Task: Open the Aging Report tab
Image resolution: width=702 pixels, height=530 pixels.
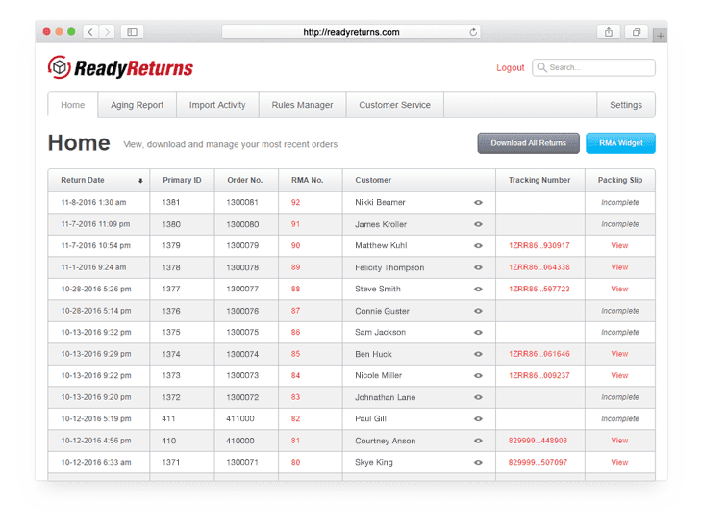Action: [x=137, y=105]
